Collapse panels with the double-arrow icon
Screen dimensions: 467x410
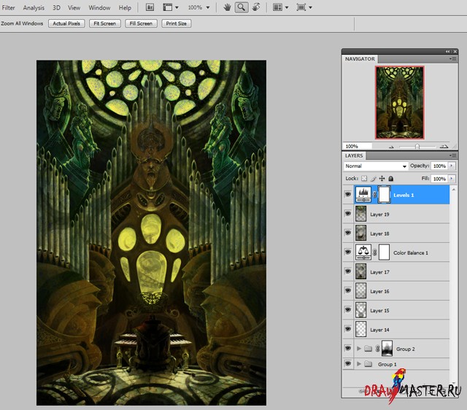pos(447,52)
